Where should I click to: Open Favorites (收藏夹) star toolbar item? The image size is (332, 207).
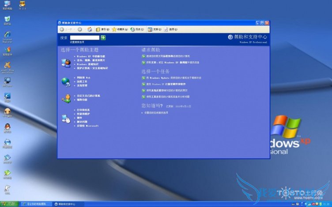(x=120, y=30)
